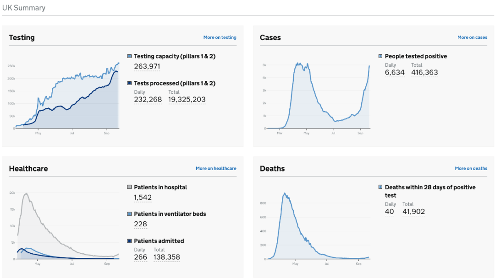Screen dimensions: 495x278
Task: Click the Testing line chart
Action: point(63,98)
